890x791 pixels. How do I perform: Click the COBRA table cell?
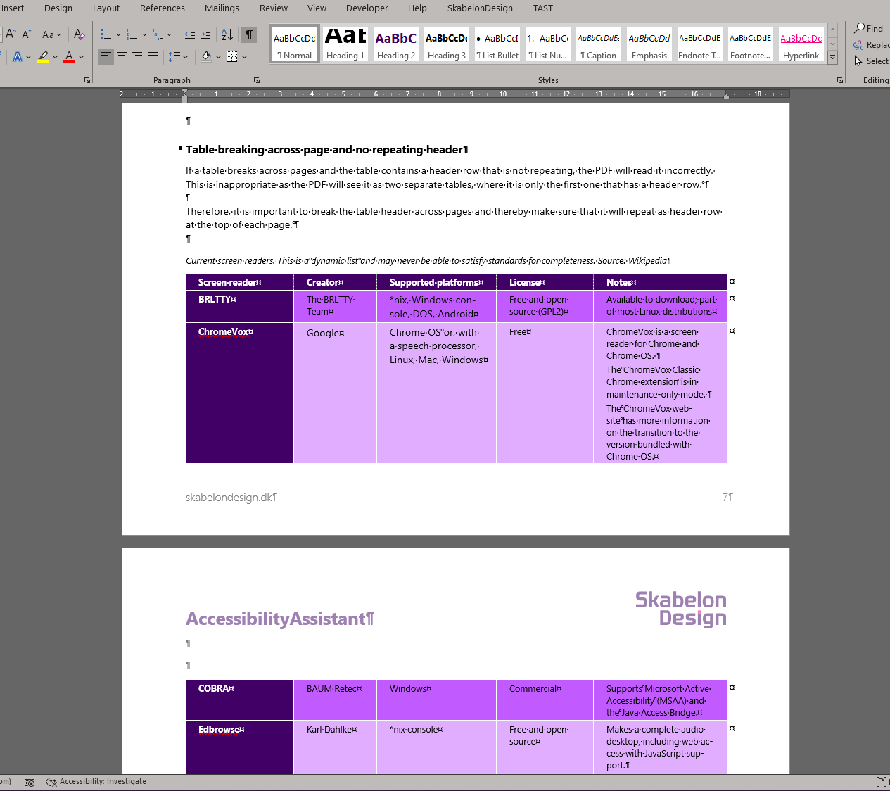240,700
